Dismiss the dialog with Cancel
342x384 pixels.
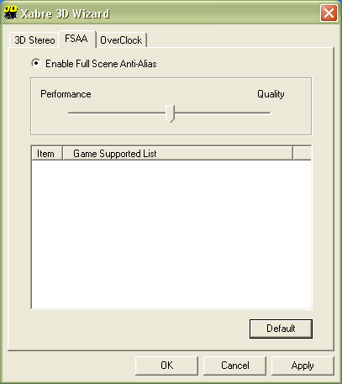234,366
